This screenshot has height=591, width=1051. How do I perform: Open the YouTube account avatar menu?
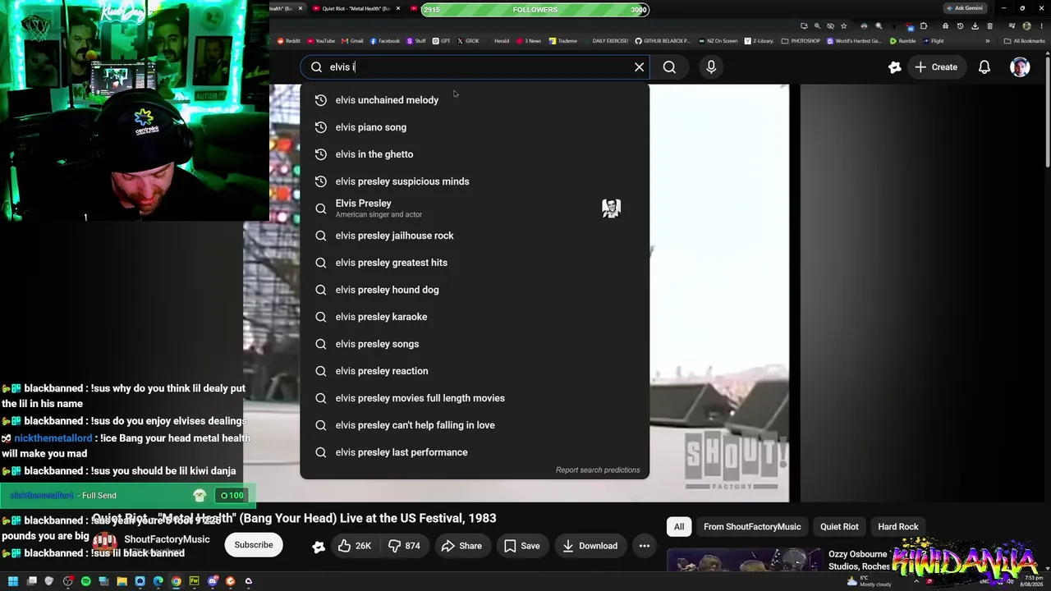[1020, 67]
